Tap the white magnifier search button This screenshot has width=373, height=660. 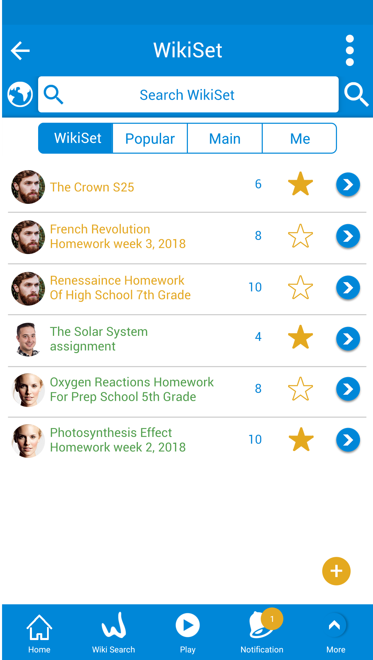point(356,94)
